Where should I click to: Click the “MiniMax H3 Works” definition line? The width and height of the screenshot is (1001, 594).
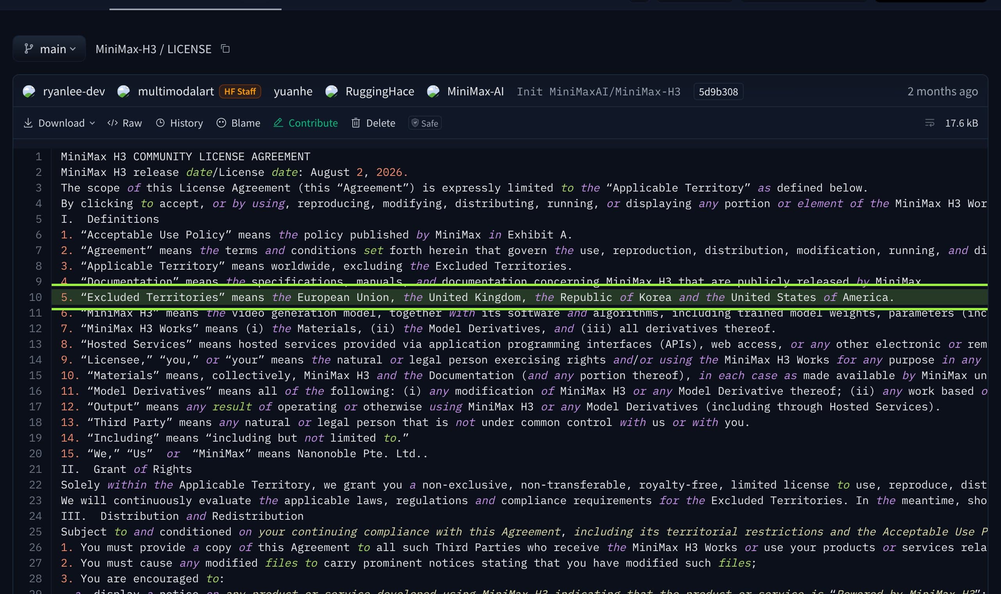pyautogui.click(x=418, y=328)
